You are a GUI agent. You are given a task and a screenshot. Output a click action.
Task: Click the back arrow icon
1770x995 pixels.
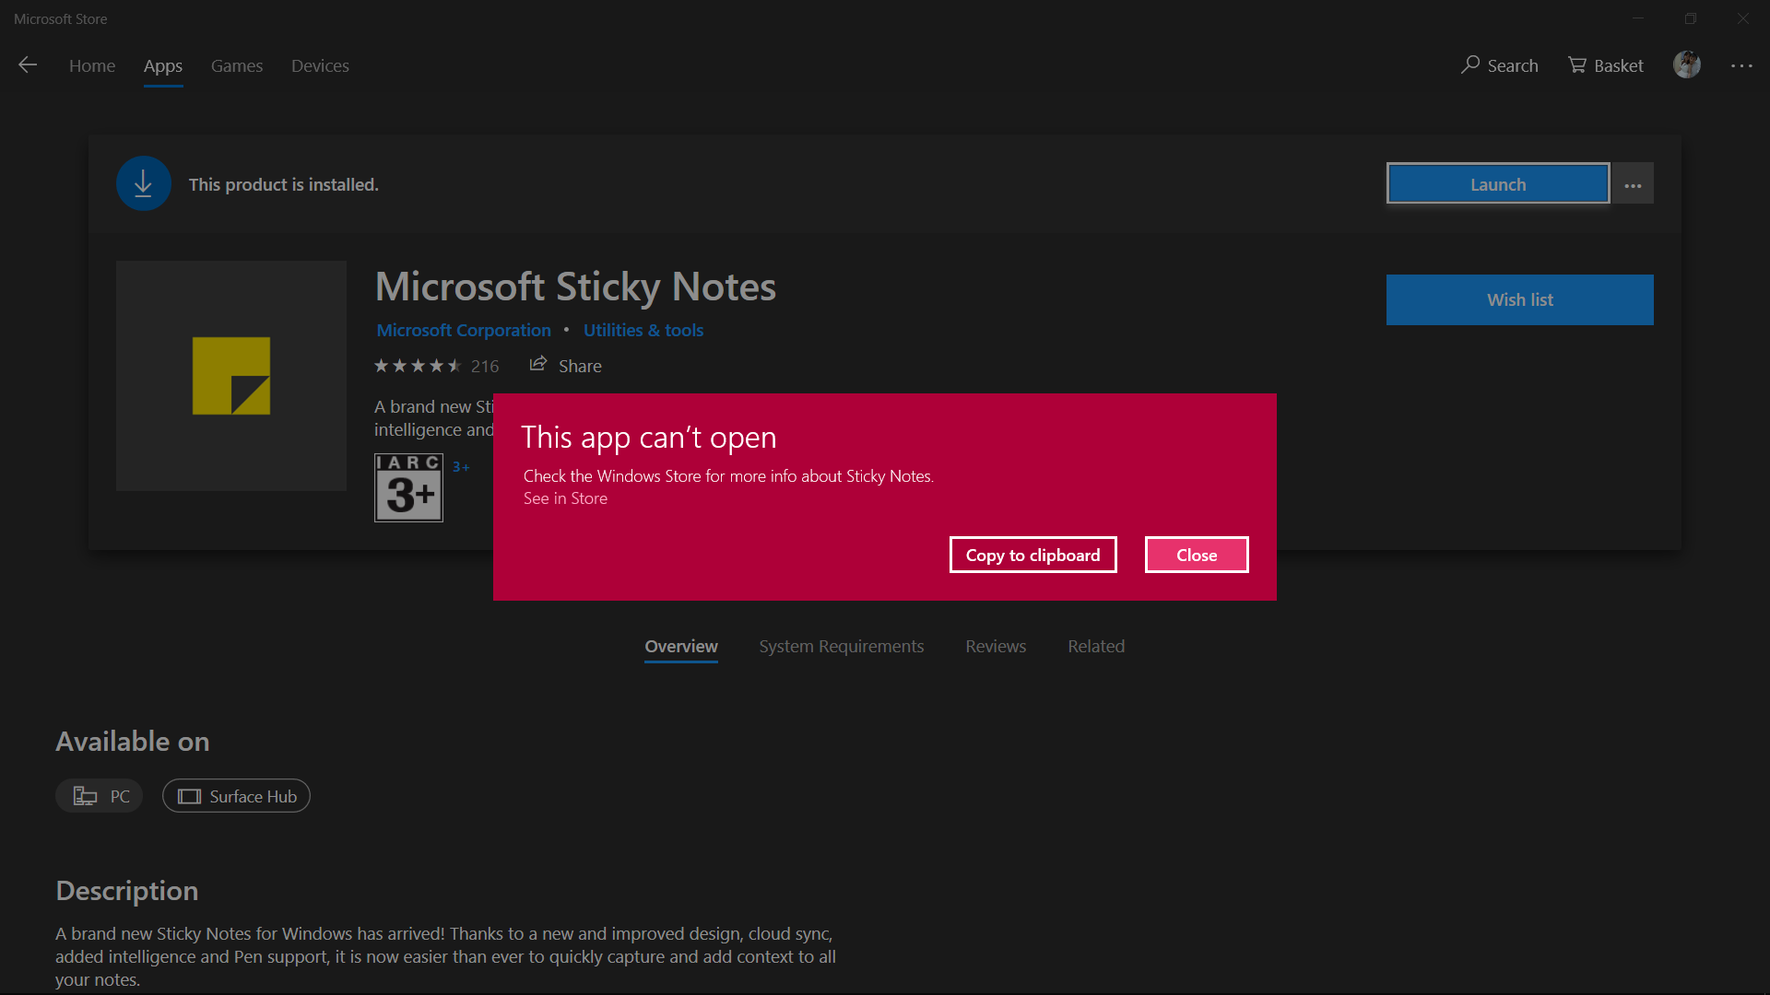(28, 64)
